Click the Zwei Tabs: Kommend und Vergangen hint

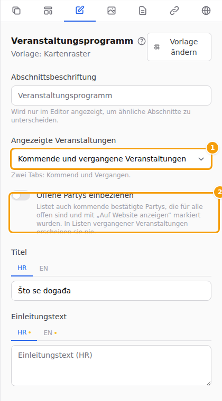[71, 175]
